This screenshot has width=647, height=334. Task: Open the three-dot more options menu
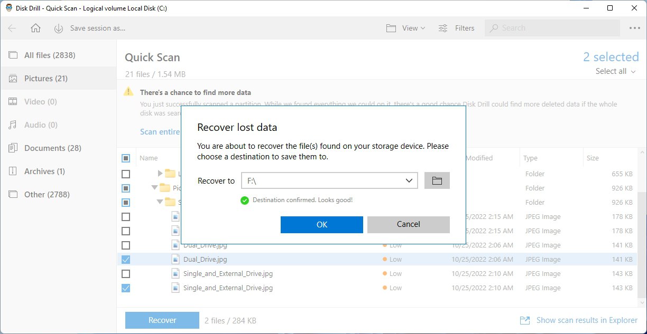click(634, 28)
